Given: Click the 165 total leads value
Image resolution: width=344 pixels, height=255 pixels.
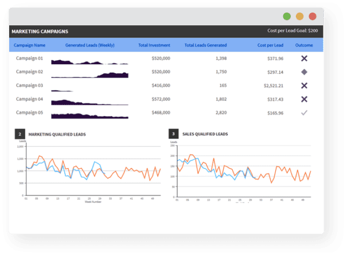Looking at the screenshot, I should coord(223,85).
